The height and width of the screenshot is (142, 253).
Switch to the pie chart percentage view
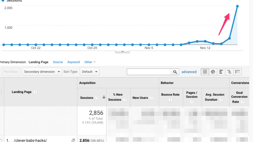click(x=213, y=72)
